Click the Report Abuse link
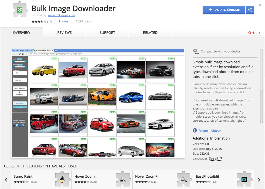The height and width of the screenshot is (189, 265). tap(210, 131)
